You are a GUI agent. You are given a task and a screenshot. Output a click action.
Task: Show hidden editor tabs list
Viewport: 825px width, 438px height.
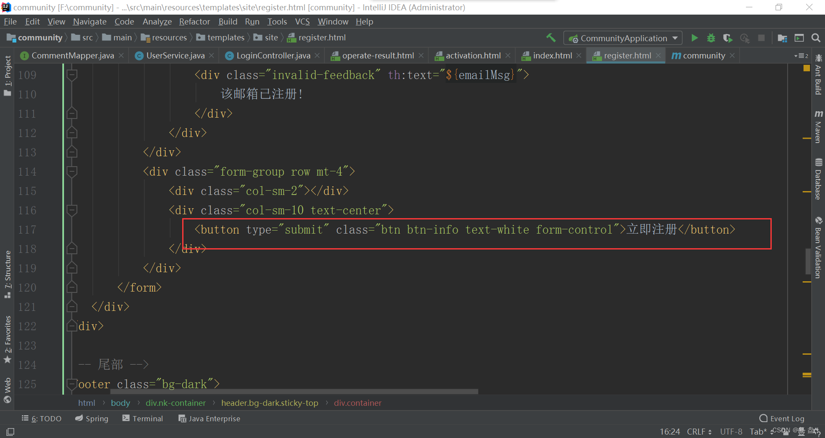[x=801, y=56]
